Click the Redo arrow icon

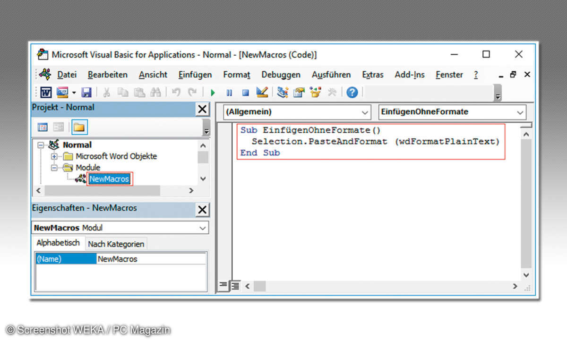[x=192, y=92]
